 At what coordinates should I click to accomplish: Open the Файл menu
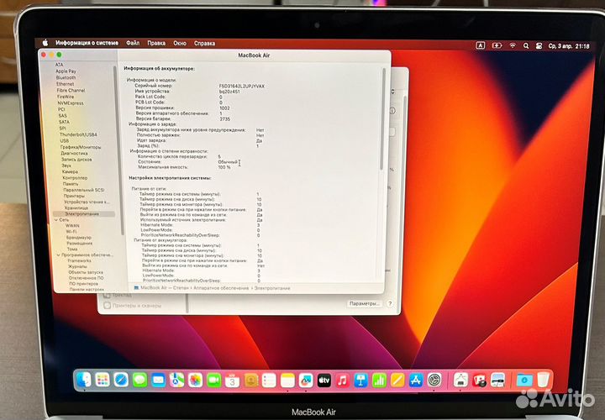tap(133, 43)
